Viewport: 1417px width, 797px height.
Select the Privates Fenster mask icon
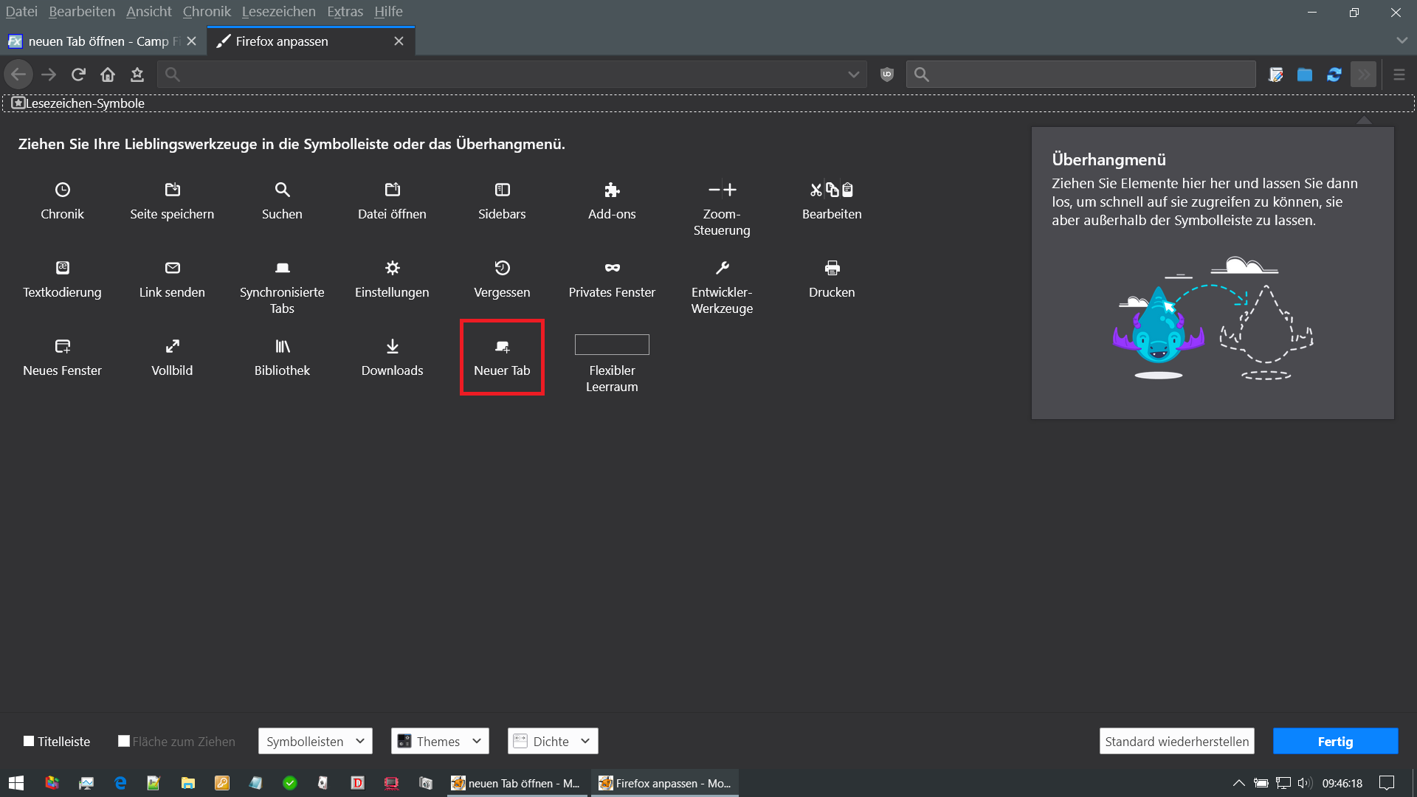pos(612,268)
